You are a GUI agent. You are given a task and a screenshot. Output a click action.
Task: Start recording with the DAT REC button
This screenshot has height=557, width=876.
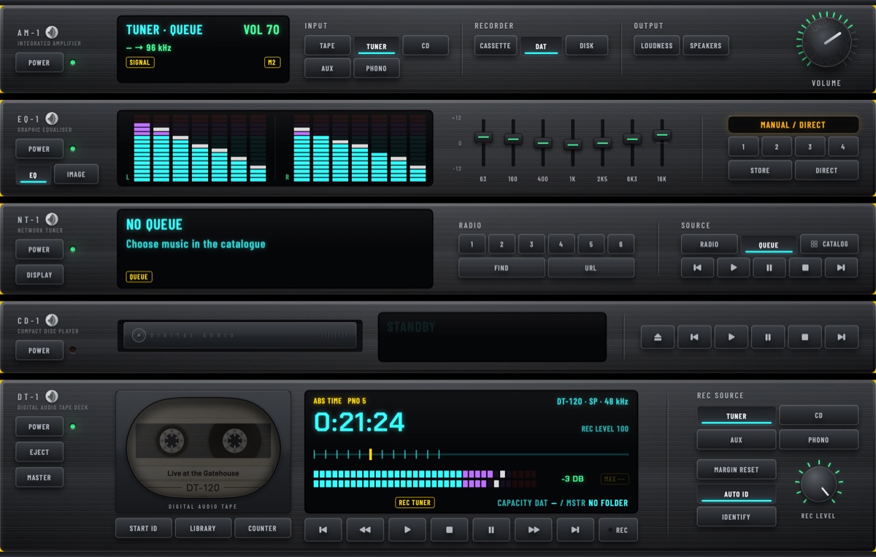coord(618,530)
